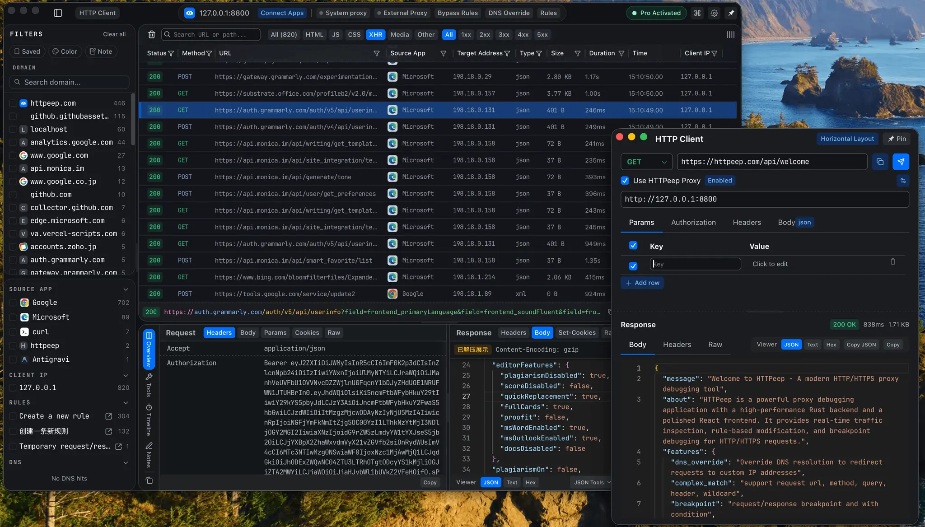Check the localhost domain checkbox
This screenshot has height=527, width=925.
click(x=13, y=130)
